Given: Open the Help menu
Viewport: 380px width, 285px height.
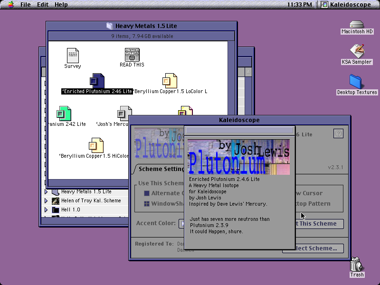Looking at the screenshot, I should click(x=61, y=4).
